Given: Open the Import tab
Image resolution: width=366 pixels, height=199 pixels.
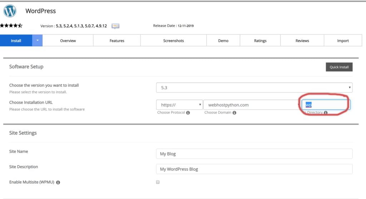Looking at the screenshot, I should point(343,40).
